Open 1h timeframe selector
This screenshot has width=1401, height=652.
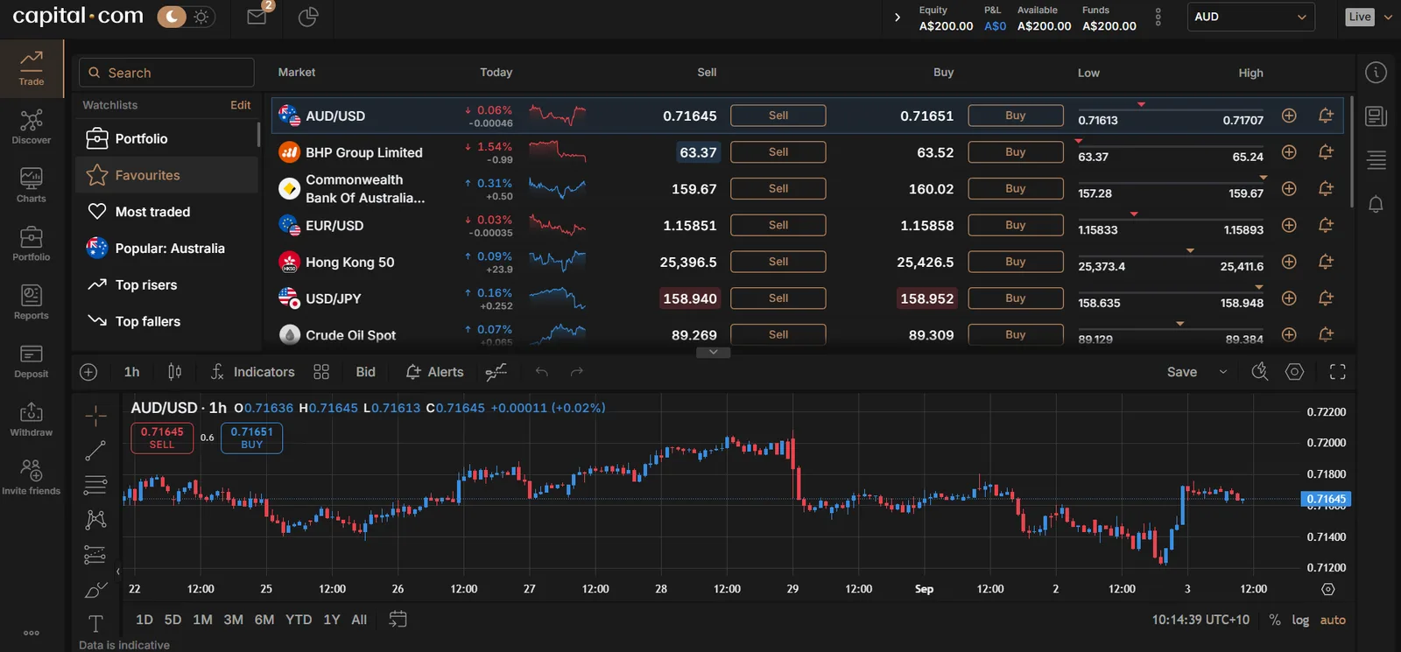click(x=131, y=372)
